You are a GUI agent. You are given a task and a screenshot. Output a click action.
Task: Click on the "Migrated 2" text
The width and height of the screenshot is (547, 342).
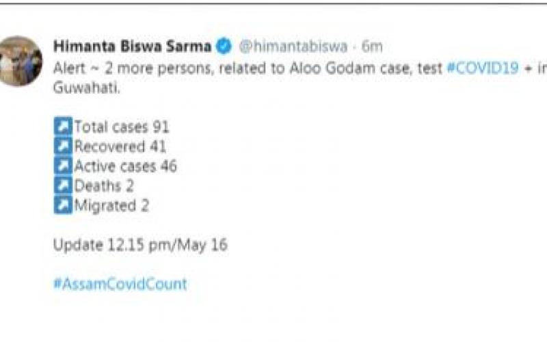111,205
